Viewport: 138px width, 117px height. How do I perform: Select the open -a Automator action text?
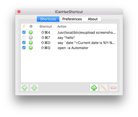point(73,48)
